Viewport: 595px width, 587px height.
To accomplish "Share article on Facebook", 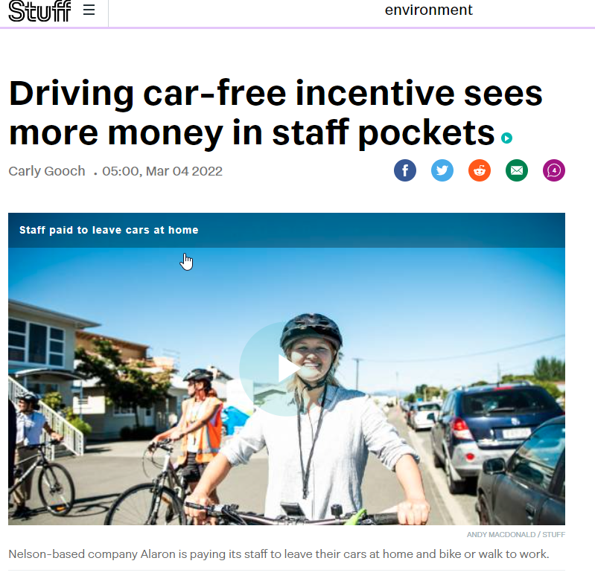I will [x=405, y=170].
